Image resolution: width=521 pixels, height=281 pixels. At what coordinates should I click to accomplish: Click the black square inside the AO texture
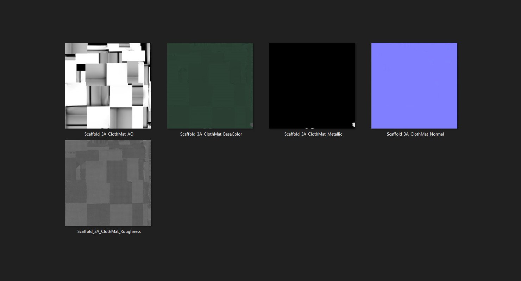(81, 67)
